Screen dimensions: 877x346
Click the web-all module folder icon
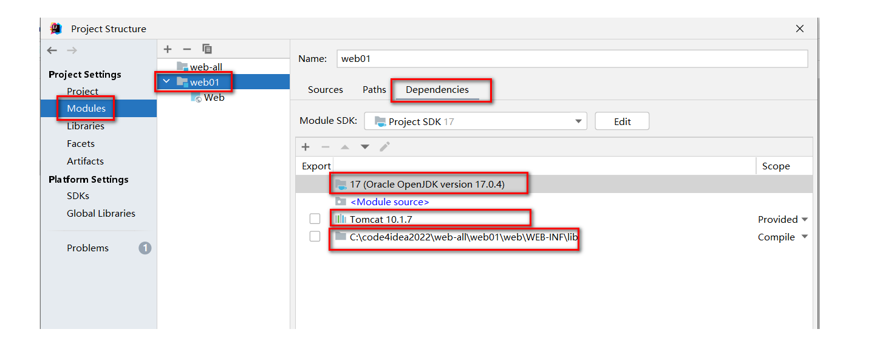182,67
